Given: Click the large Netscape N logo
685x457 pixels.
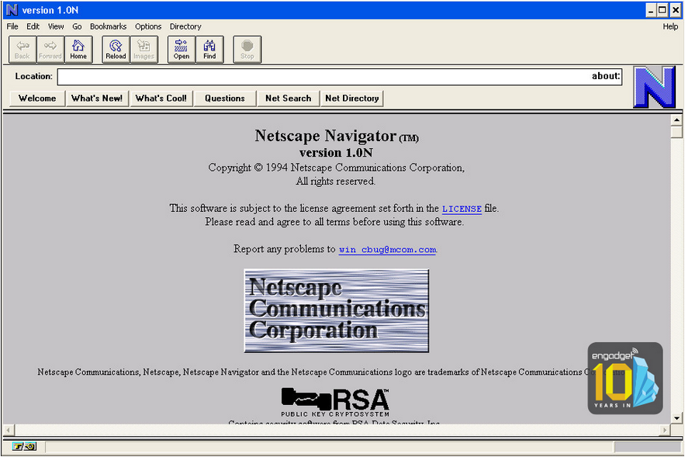Looking at the screenshot, I should click(x=654, y=87).
